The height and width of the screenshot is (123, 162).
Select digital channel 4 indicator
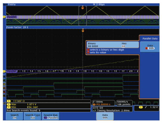[4, 84]
